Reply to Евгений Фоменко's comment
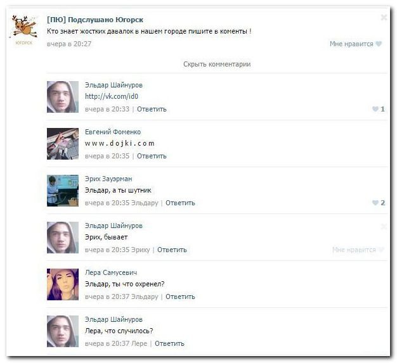Screen dimensions: 397x363 (x=152, y=156)
